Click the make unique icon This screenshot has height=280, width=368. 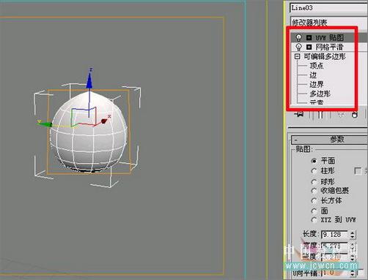tap(341, 114)
